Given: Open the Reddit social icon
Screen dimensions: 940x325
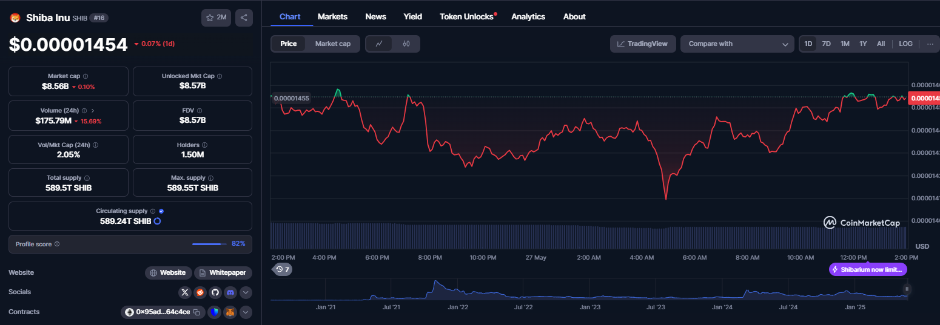Looking at the screenshot, I should (200, 292).
